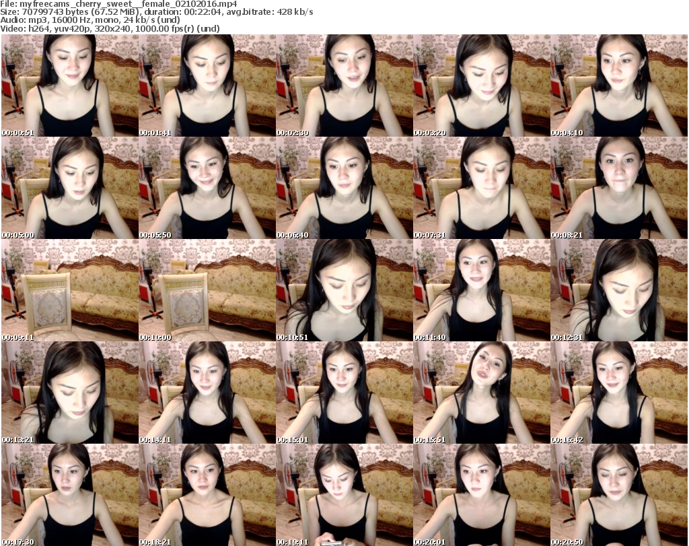Click the thumbnail stamped 00:16:42

618,393
